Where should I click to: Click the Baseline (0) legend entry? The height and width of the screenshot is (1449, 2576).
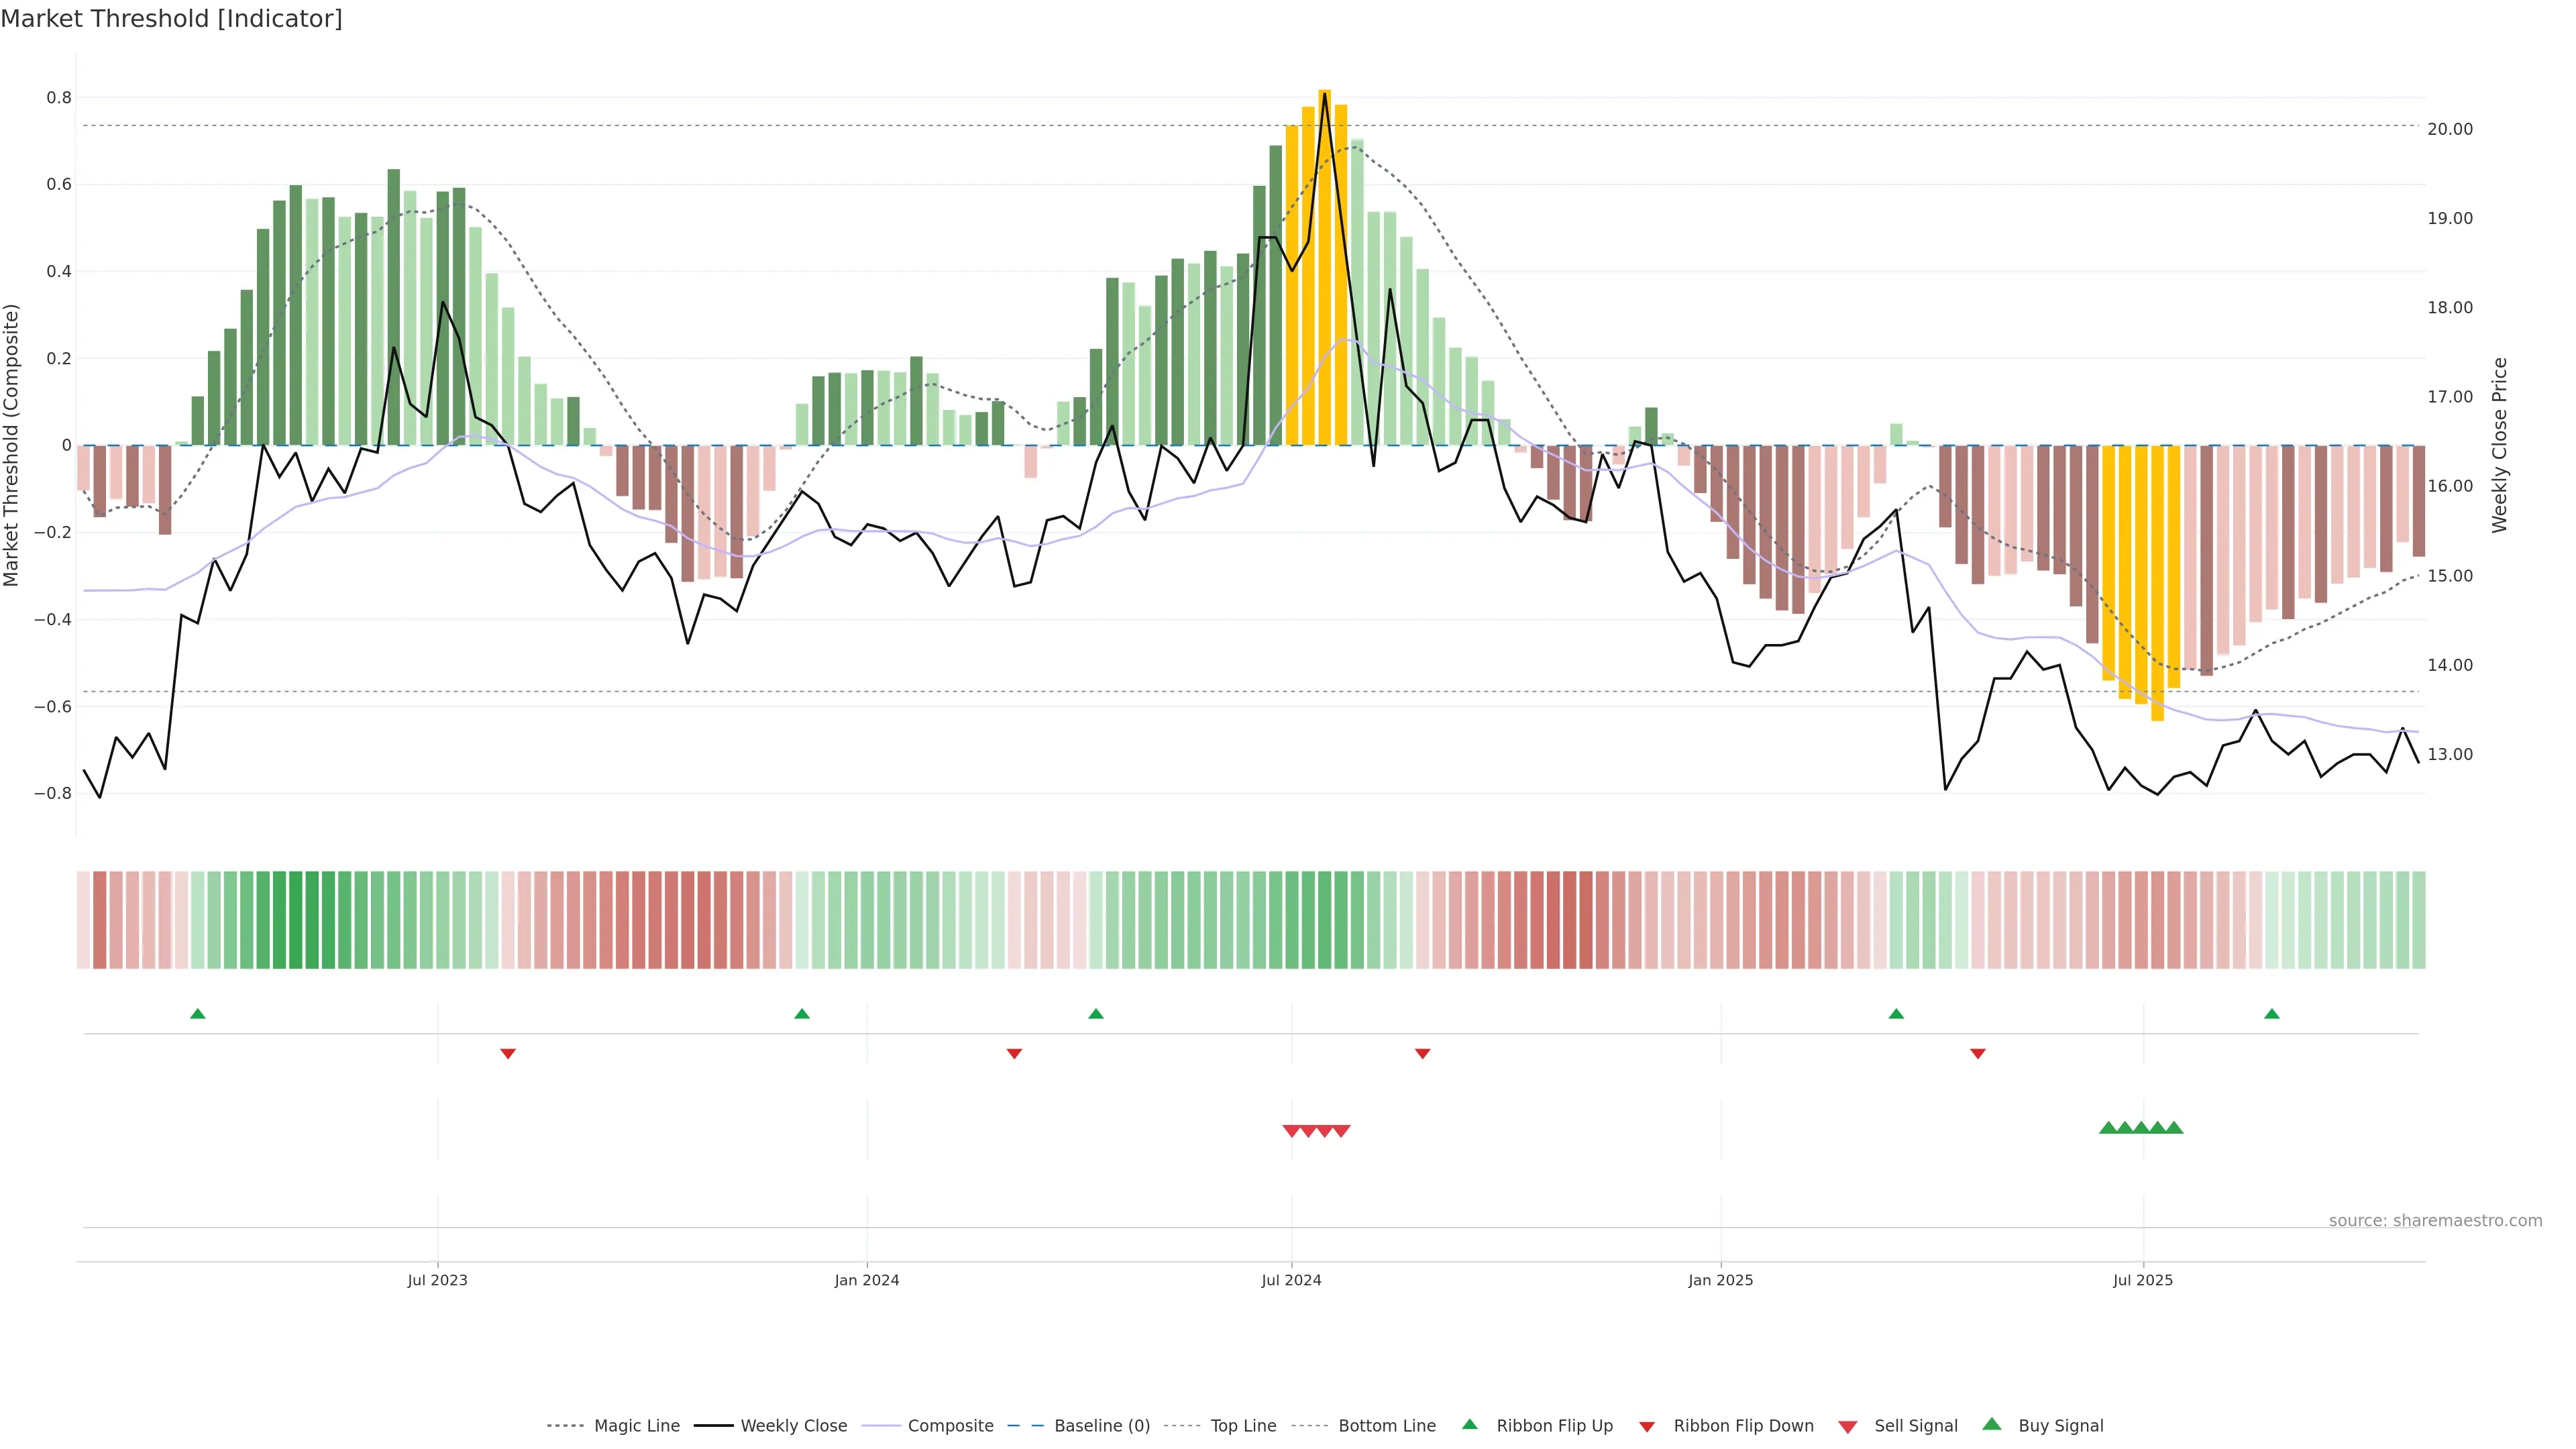tap(1102, 1426)
